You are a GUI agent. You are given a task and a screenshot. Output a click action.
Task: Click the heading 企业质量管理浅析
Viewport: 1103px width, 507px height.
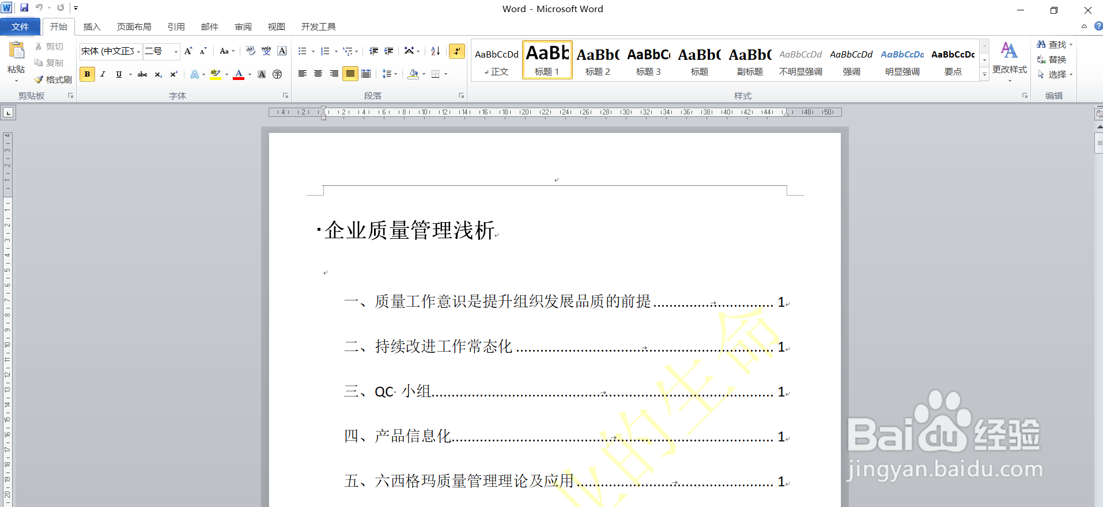tap(409, 230)
